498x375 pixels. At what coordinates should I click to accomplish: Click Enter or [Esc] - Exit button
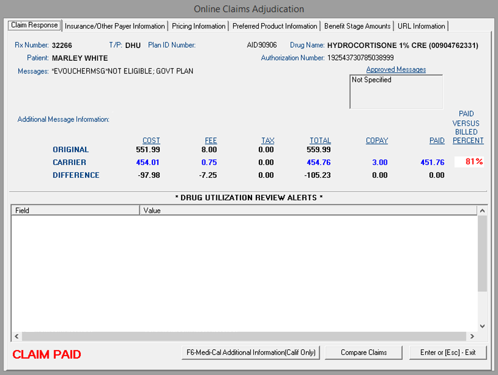tap(448, 353)
